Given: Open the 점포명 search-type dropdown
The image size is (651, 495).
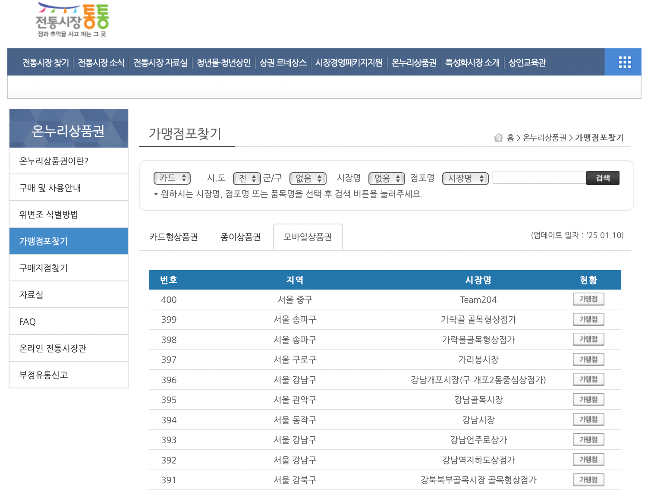Looking at the screenshot, I should [x=465, y=178].
